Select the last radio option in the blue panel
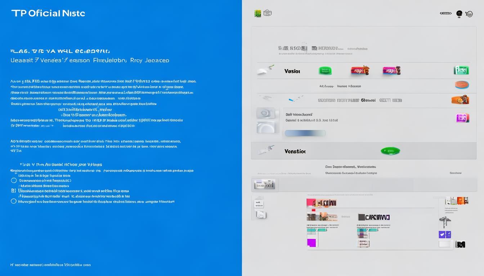The width and height of the screenshot is (484, 276). tap(14, 201)
